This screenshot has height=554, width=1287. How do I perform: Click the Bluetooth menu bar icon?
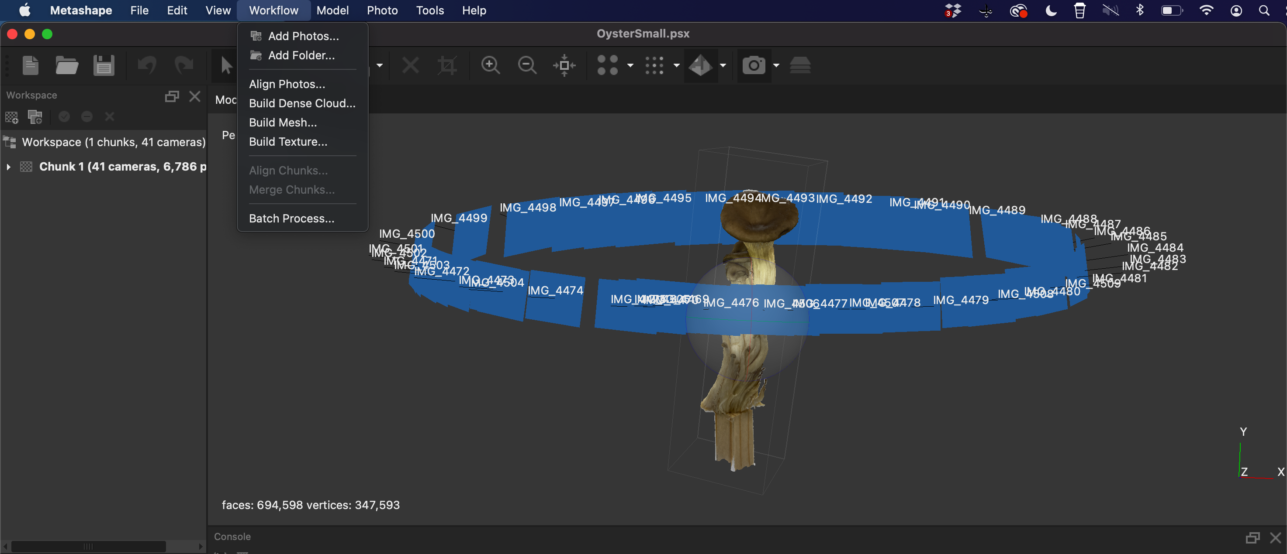(1140, 10)
